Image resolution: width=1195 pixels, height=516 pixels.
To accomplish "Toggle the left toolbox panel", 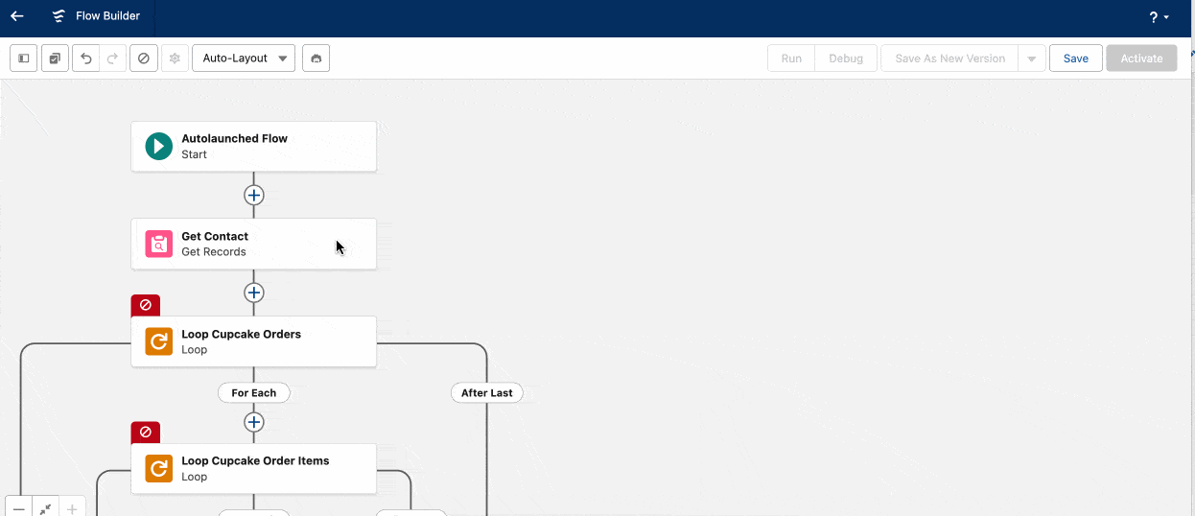I will click(24, 59).
